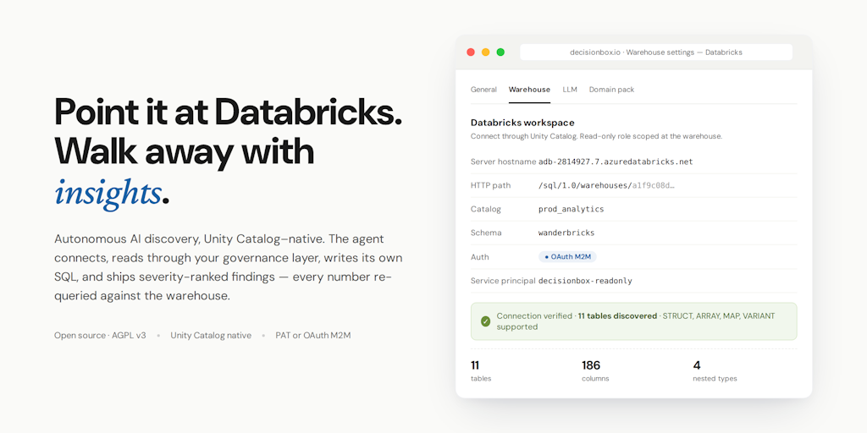Click the schema value wanderbricks
867x433 pixels.
[x=566, y=233]
